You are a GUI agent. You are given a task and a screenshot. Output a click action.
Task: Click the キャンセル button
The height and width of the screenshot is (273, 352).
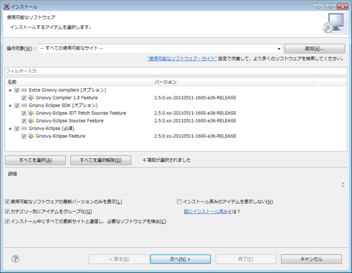click(x=311, y=259)
